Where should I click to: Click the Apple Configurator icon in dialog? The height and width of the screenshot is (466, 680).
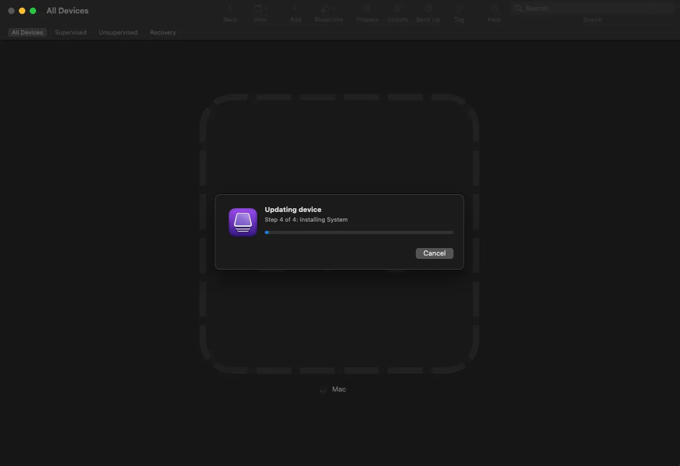click(243, 222)
